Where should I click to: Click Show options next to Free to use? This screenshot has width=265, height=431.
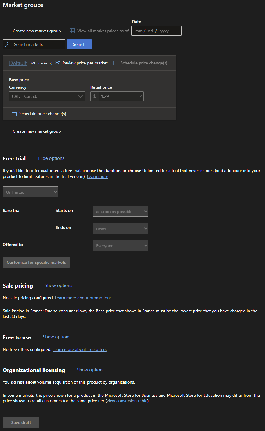point(56,337)
